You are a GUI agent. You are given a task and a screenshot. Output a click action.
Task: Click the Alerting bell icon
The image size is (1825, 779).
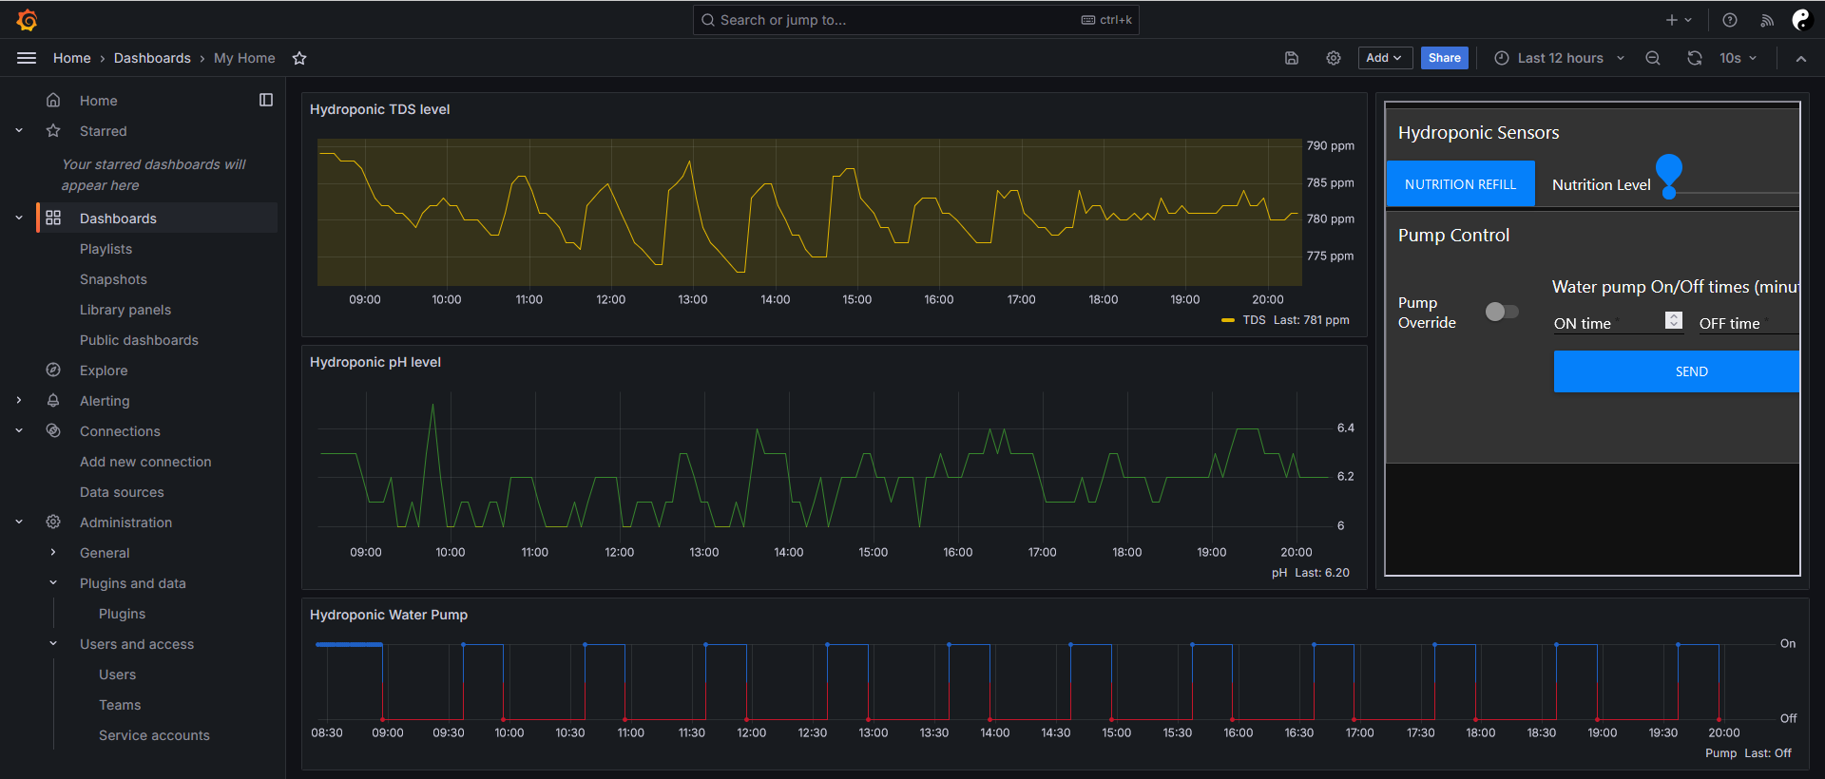[53, 400]
